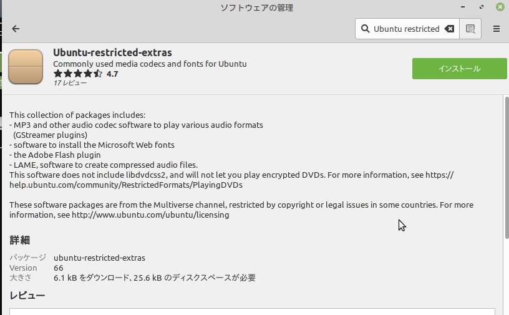Click the review text box

click(252, 311)
